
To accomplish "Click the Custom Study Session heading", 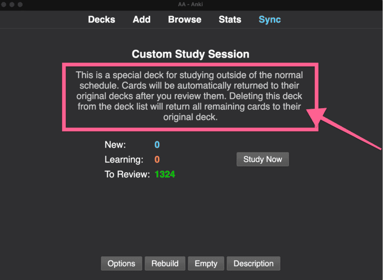I will pyautogui.click(x=190, y=54).
